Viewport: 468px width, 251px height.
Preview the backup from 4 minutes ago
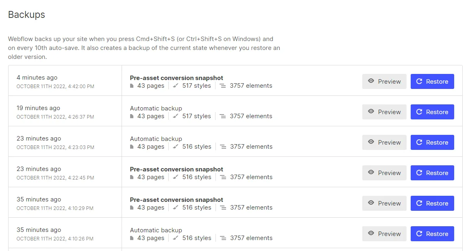pyautogui.click(x=384, y=81)
